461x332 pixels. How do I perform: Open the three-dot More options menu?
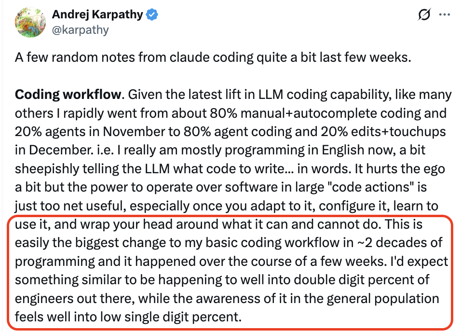click(444, 15)
